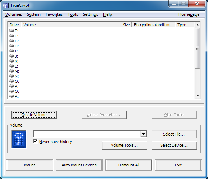The image size is (208, 179).
Task: Select the M: drive icon
Action: pos(11,71)
